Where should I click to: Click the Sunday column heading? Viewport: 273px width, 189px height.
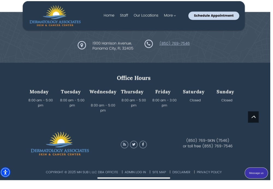pos(225,92)
